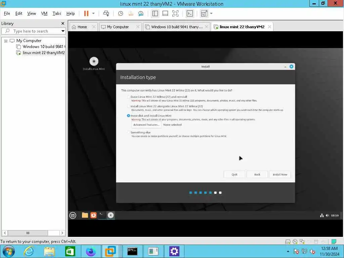Click the stretch guest display icon
The image size is (344, 258).
coord(204,13)
